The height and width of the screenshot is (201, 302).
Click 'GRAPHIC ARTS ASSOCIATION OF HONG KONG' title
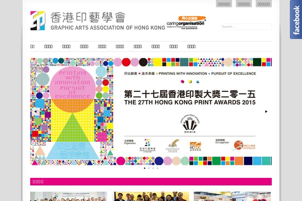[108, 28]
